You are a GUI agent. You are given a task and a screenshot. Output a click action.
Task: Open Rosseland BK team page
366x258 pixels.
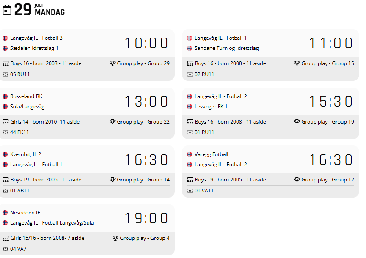click(x=26, y=96)
